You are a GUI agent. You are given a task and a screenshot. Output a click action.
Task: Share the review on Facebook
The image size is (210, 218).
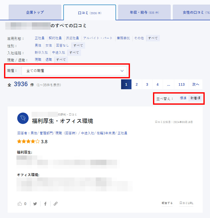45,204
